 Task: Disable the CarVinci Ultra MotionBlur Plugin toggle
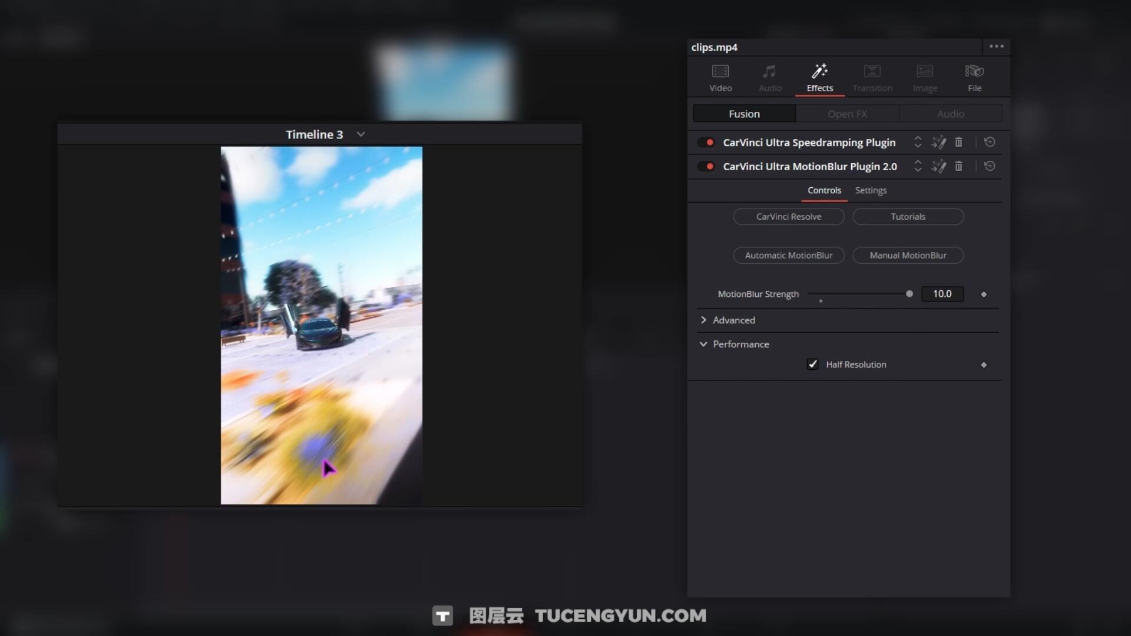click(x=706, y=167)
